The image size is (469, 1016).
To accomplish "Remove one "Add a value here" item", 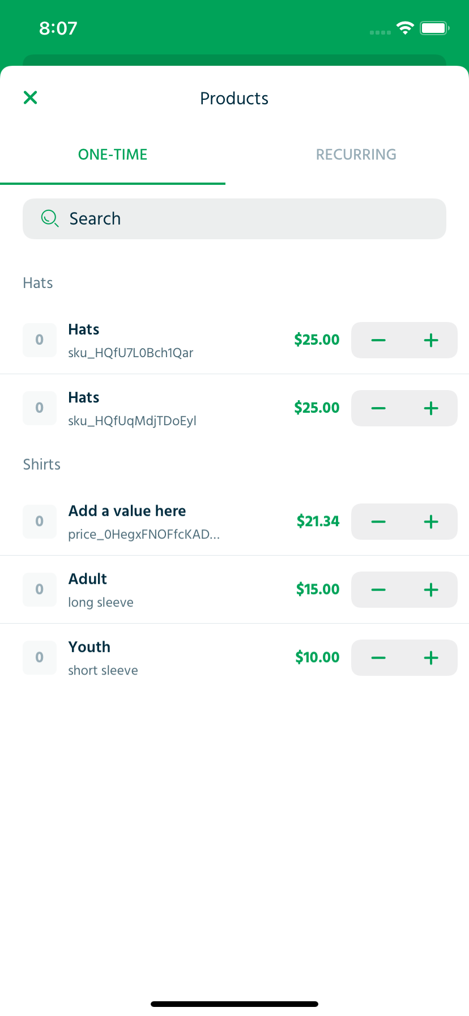I will click(x=378, y=522).
